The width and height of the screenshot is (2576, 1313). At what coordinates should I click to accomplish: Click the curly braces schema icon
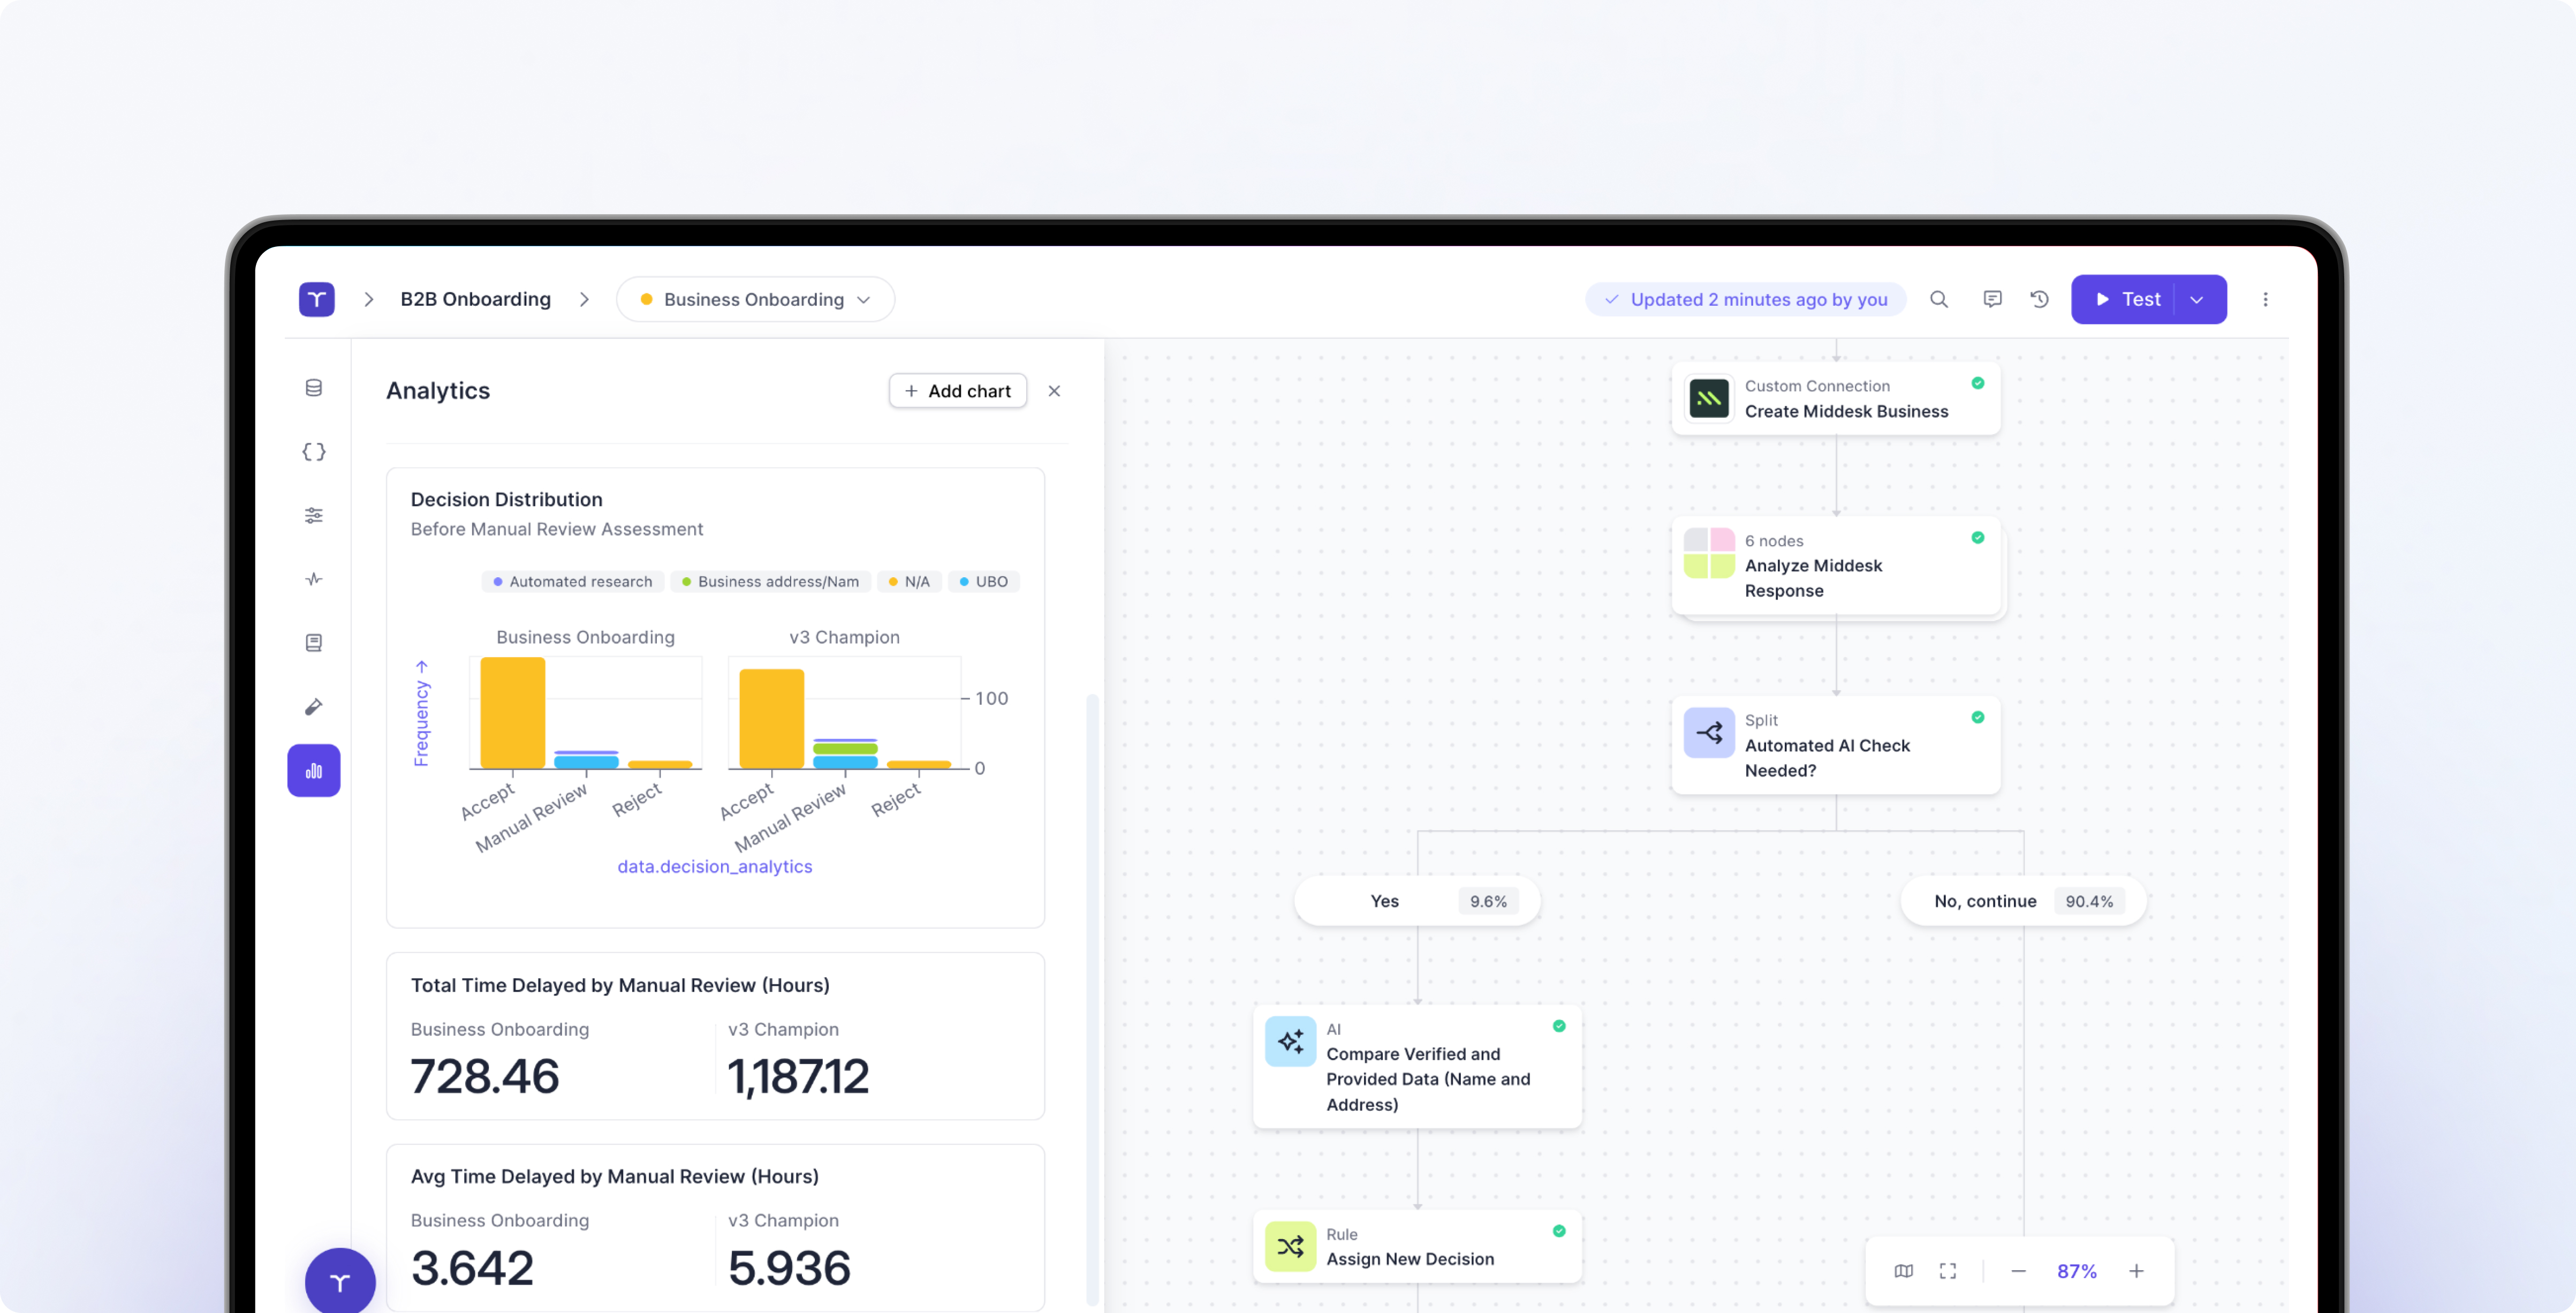313,452
